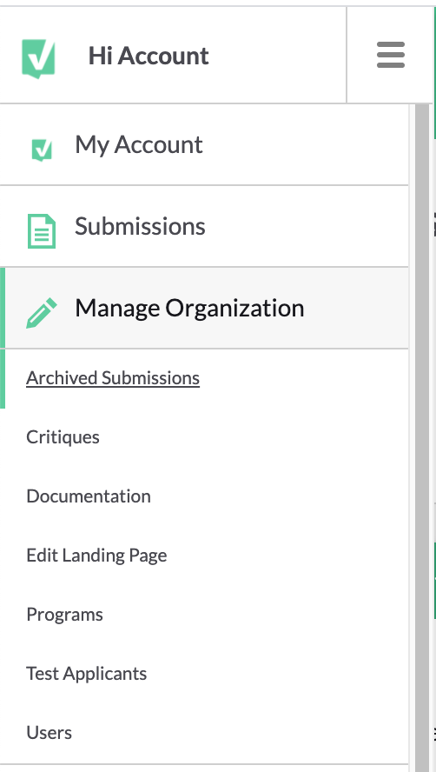Open the Users link

click(50, 733)
